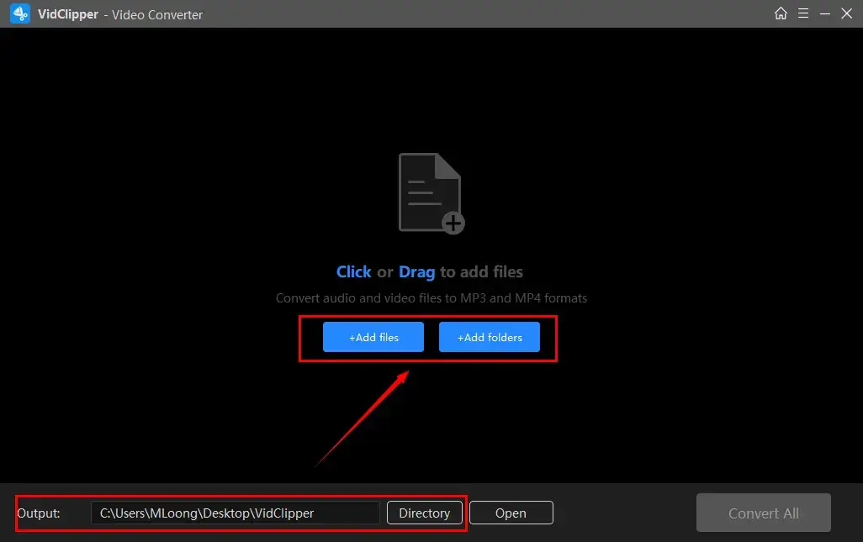
Task: Click the VidClipper logo icon
Action: click(20, 13)
